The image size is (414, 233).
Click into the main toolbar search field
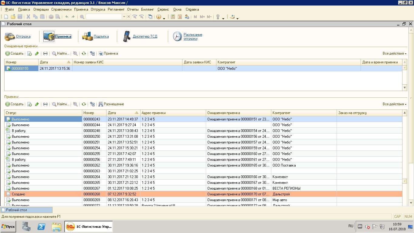[x=104, y=17]
